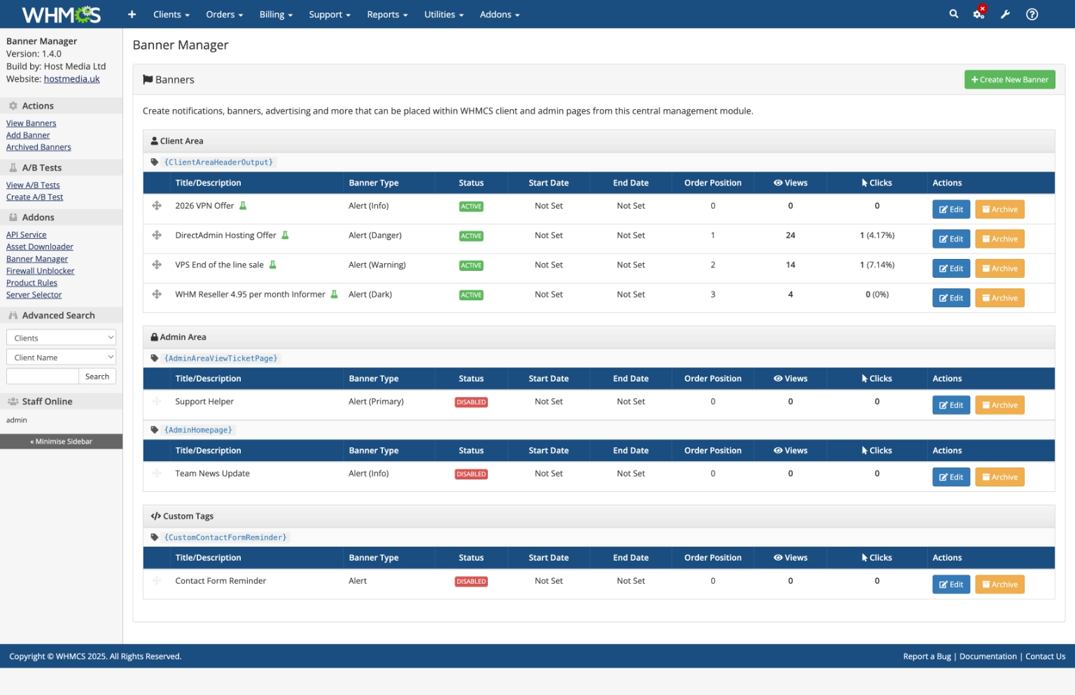Open the Clients search type dropdown
The height and width of the screenshot is (695, 1075).
pos(61,337)
